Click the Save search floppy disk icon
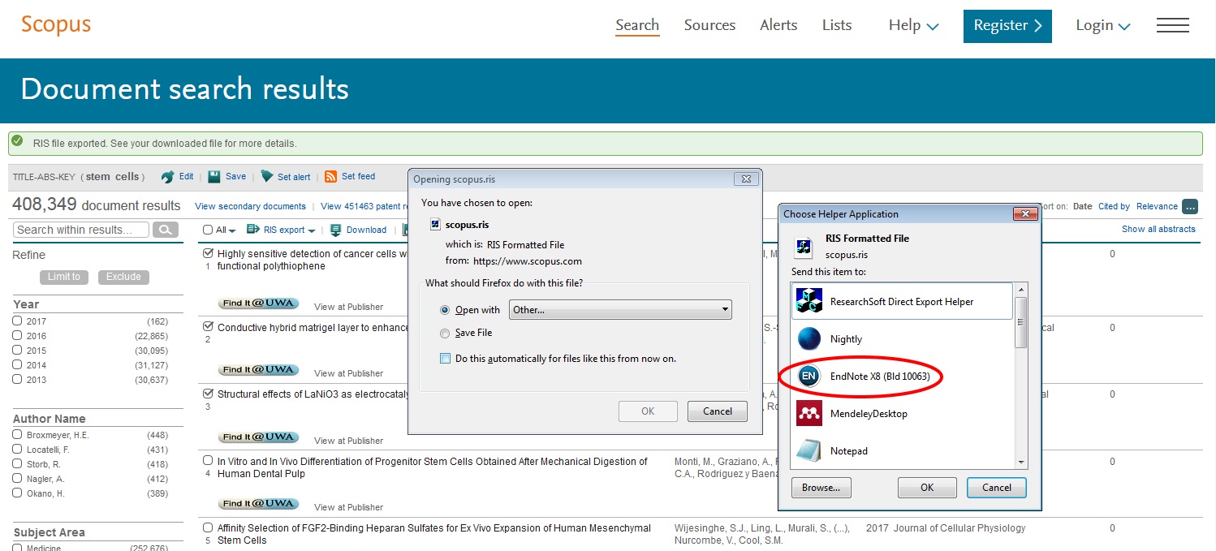Viewport: 1216px width, 551px height. [x=214, y=177]
